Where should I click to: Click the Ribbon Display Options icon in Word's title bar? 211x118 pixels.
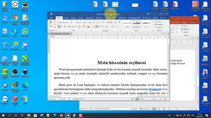coord(148,14)
